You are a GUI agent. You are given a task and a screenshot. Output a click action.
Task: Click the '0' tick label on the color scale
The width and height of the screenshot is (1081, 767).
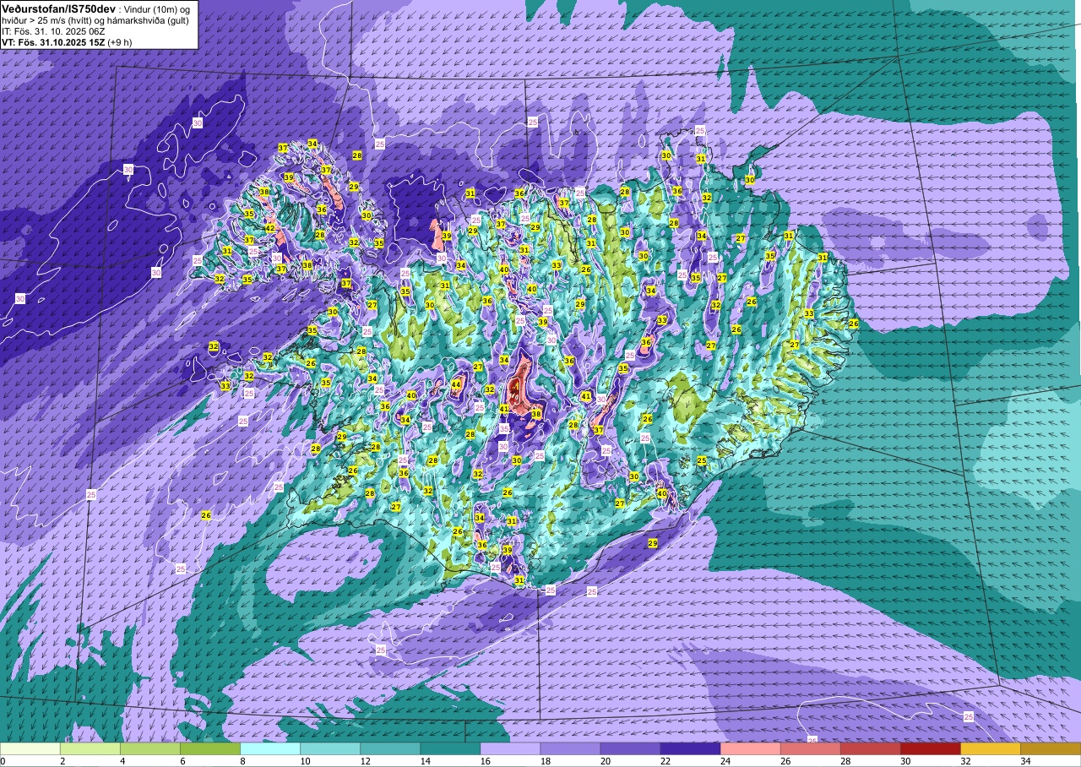pyautogui.click(x=3, y=761)
